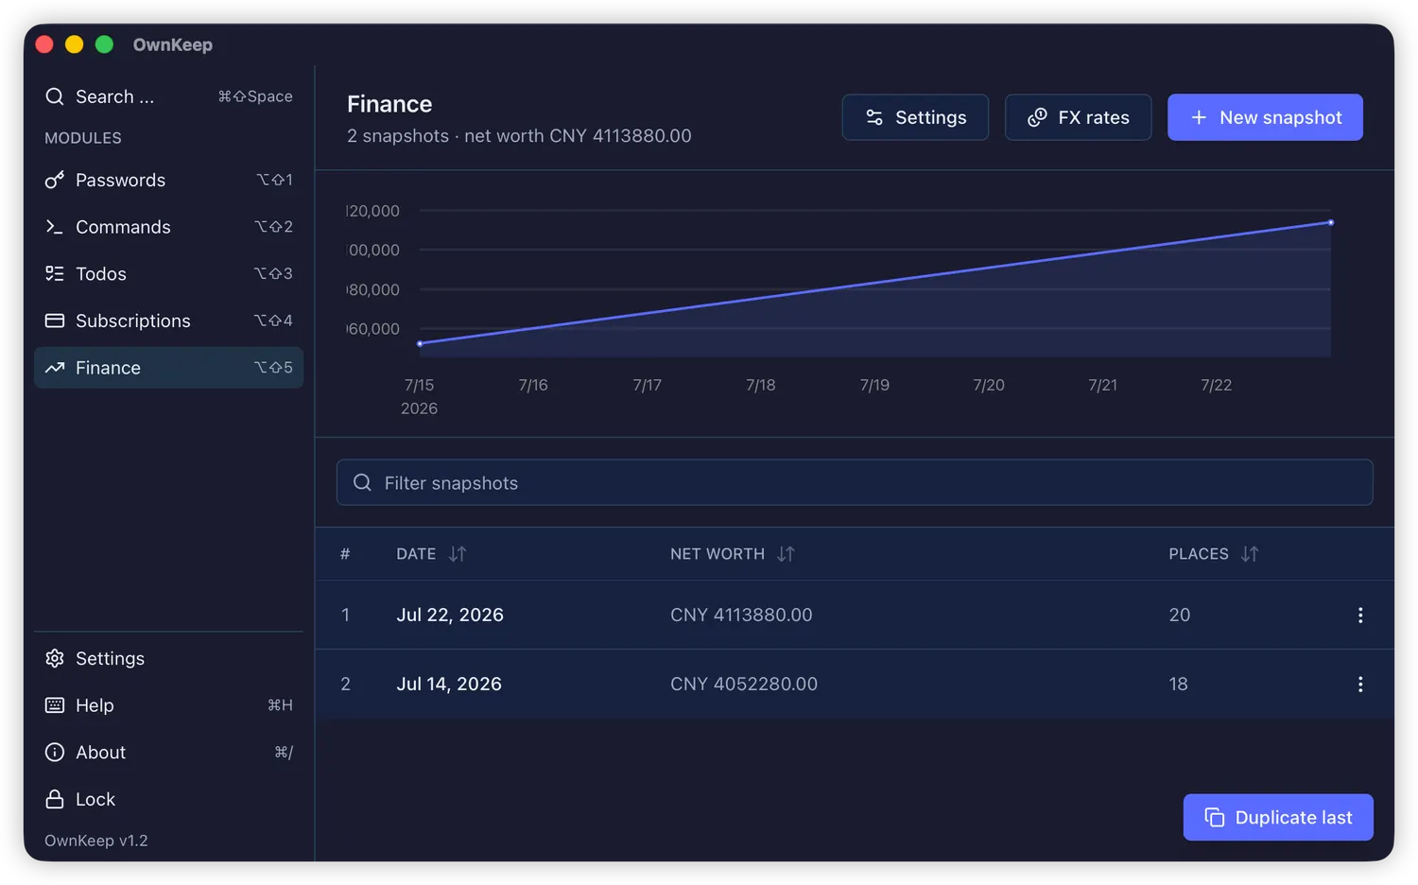Click the Subscriptions card icon

55,321
